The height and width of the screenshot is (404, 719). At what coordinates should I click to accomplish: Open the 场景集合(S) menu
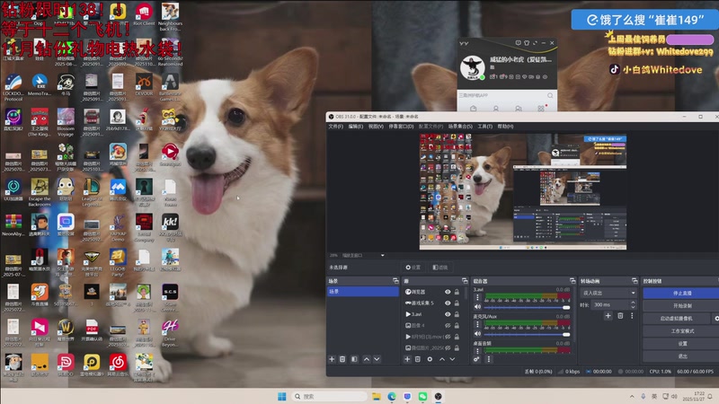tap(460, 127)
